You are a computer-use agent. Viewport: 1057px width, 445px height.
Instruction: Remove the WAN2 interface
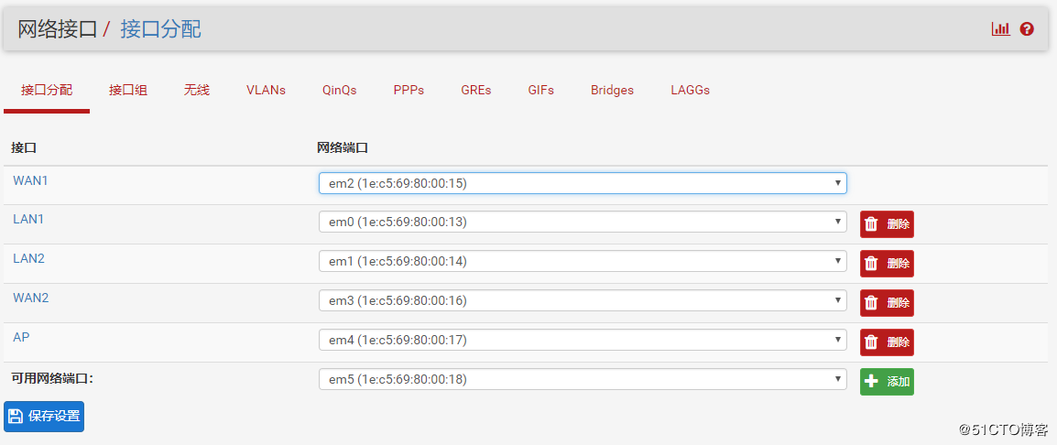(x=887, y=303)
